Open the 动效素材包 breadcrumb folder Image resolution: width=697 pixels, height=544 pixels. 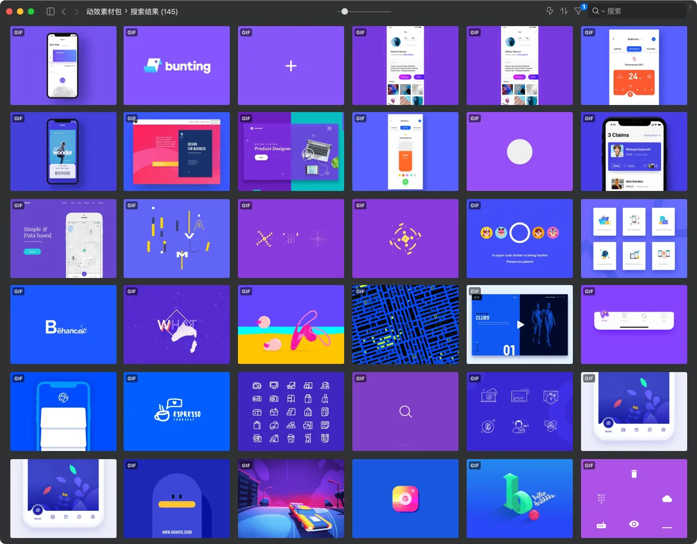pos(103,11)
